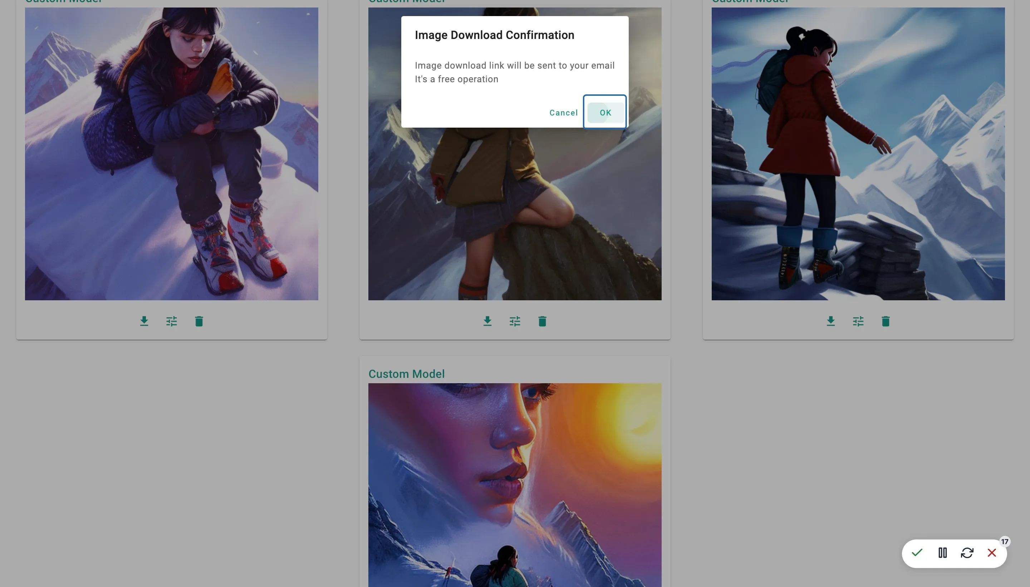Screen dimensions: 1030x587
Task: Click "It's a free operation" text
Action: (x=456, y=79)
